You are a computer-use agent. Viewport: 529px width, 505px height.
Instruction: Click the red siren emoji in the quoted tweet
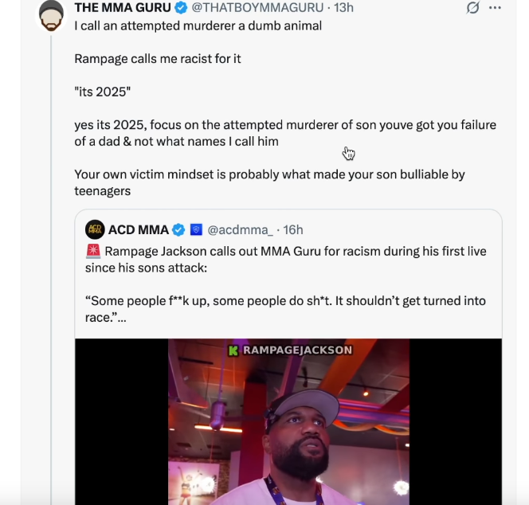[92, 252]
